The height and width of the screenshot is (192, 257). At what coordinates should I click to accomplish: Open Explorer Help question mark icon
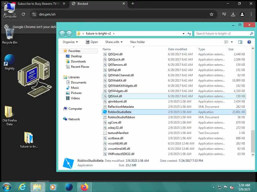pos(249,42)
